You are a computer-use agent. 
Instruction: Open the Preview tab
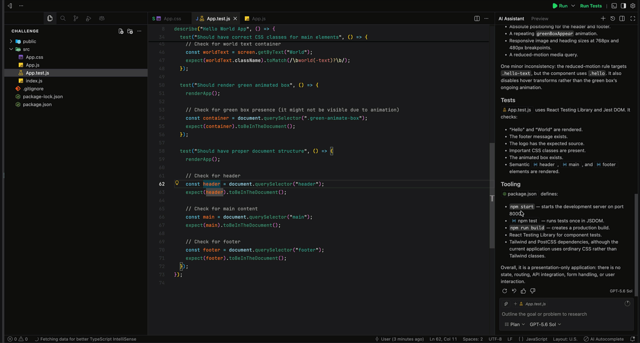[x=539, y=19]
